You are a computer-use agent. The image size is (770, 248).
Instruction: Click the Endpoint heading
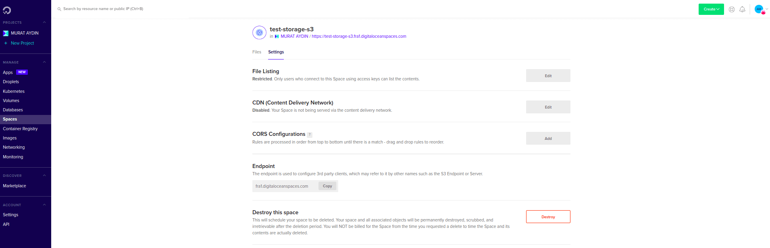[x=264, y=166]
